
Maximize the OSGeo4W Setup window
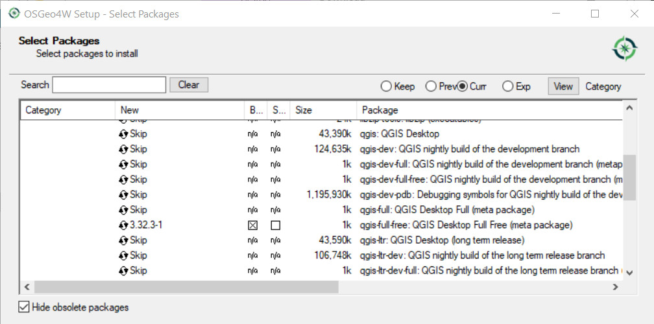pyautogui.click(x=595, y=14)
